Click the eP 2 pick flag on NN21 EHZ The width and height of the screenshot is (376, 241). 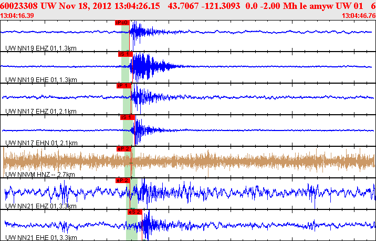tap(123, 180)
